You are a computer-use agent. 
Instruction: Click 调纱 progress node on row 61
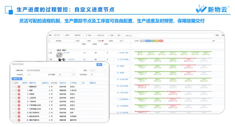tap(140, 53)
